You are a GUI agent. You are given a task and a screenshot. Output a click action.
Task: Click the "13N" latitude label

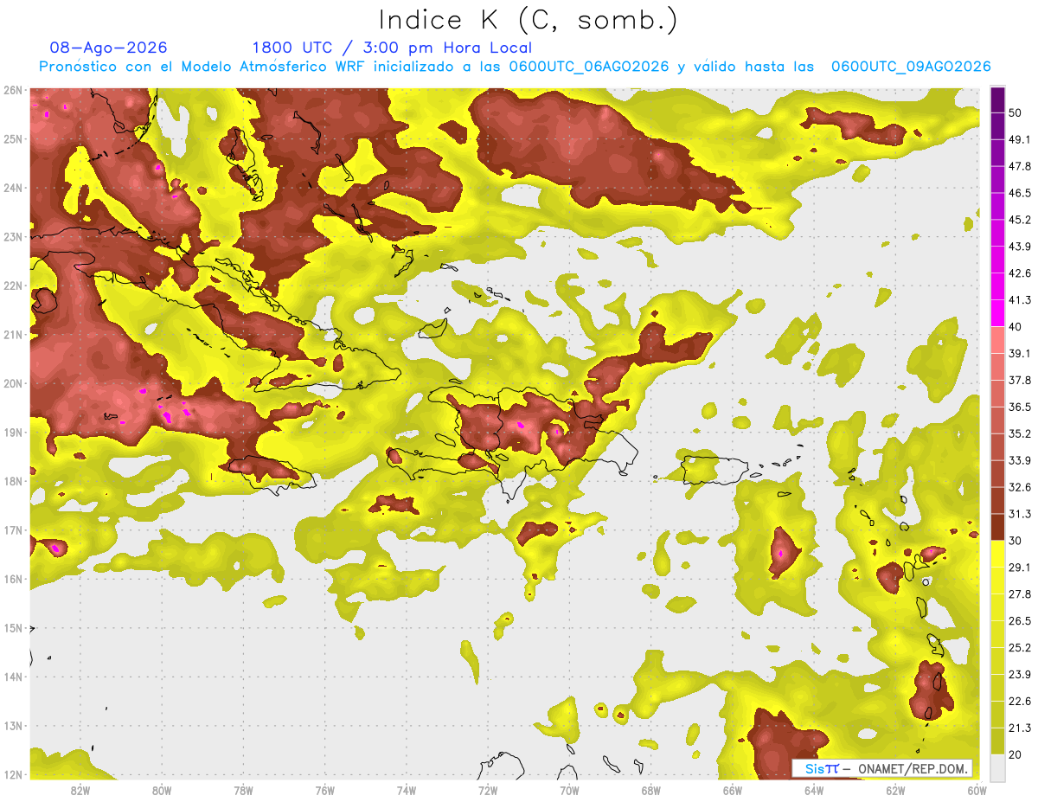tap(13, 726)
